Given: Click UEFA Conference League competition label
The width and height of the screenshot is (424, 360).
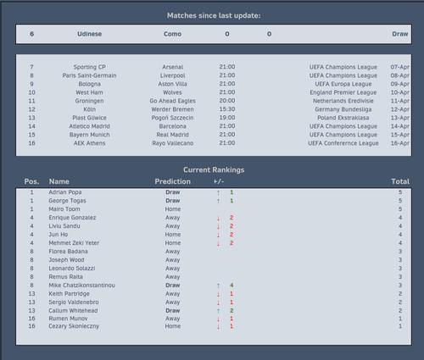Looking at the screenshot, I should (x=343, y=143).
